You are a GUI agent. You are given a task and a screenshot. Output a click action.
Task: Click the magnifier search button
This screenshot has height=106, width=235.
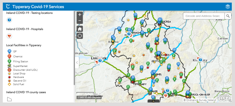tap(228, 16)
